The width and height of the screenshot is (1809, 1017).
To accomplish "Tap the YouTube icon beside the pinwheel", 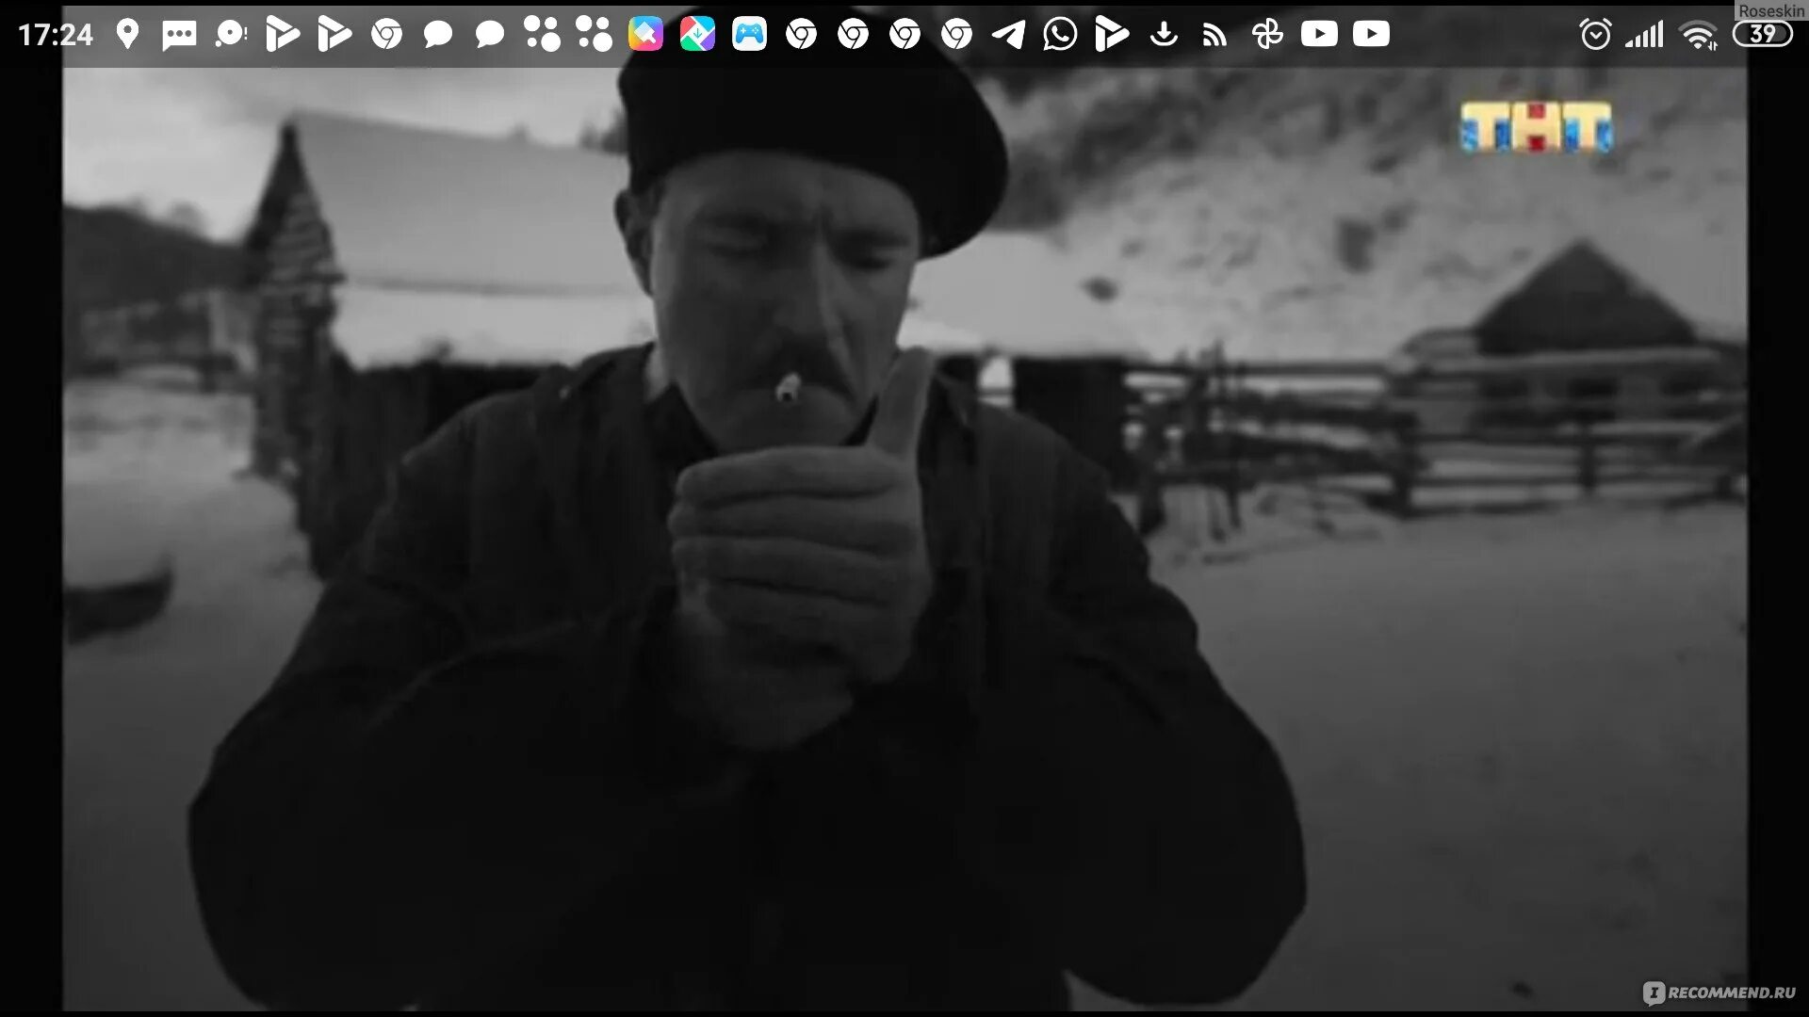I will 1319,34.
